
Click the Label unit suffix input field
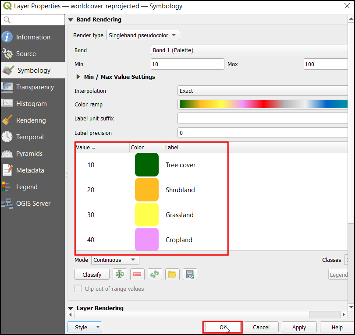coord(263,119)
